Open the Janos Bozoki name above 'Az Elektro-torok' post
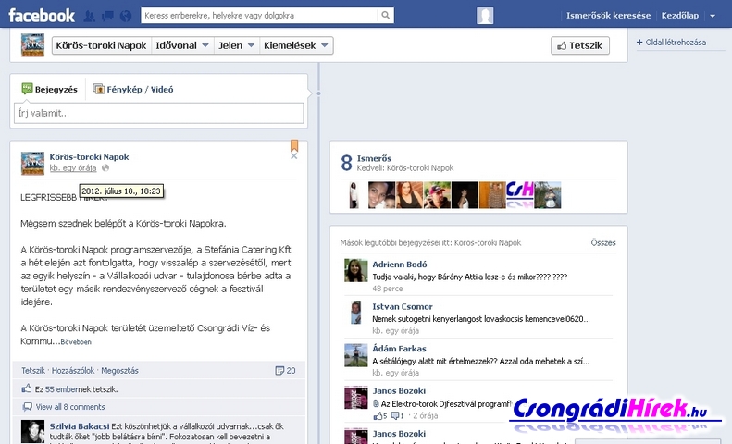The image size is (732, 444). (399, 391)
